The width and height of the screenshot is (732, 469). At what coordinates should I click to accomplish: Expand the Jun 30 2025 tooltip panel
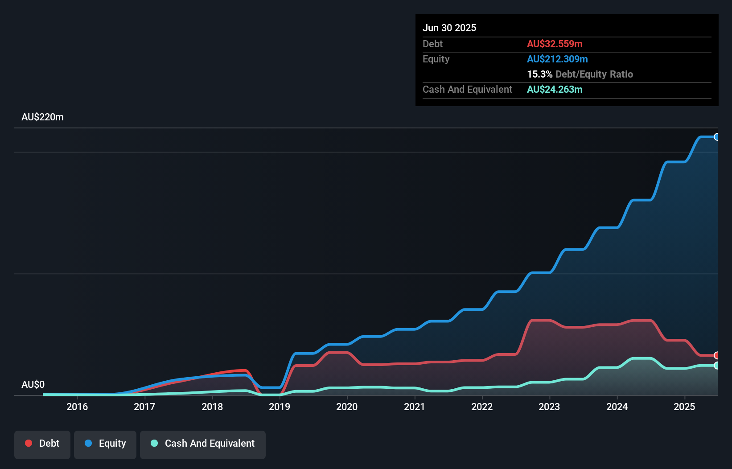pos(450,28)
